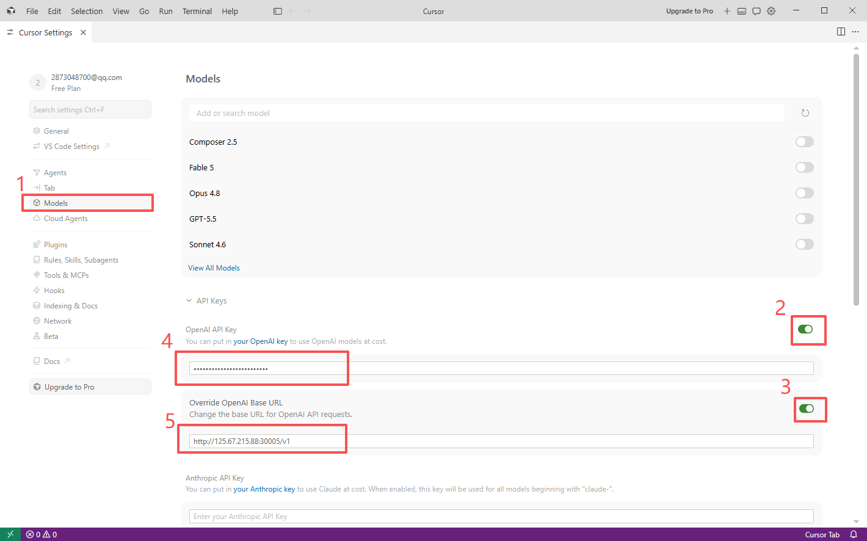Open the Help menu

(x=230, y=11)
